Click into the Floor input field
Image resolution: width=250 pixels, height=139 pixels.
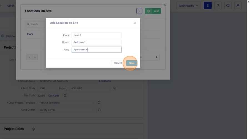point(96,35)
